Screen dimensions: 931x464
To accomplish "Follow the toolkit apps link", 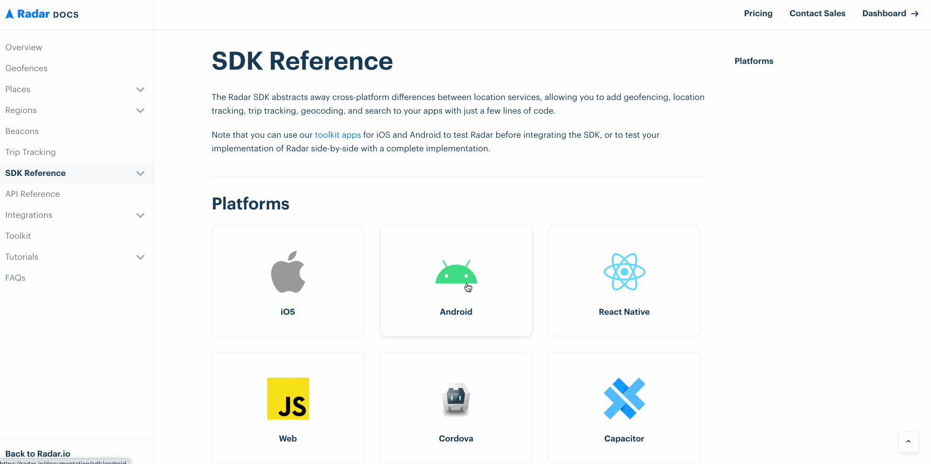I will click(x=338, y=135).
